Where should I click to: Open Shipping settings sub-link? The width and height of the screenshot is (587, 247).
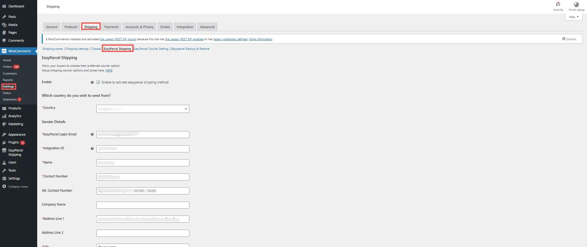[x=77, y=49]
